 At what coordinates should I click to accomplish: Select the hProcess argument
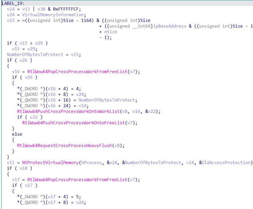[x=91, y=162]
